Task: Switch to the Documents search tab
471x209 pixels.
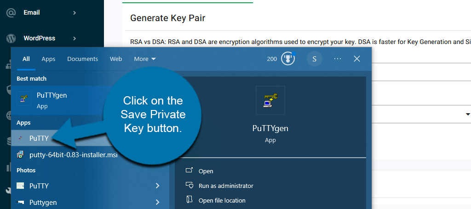Action: (82, 59)
